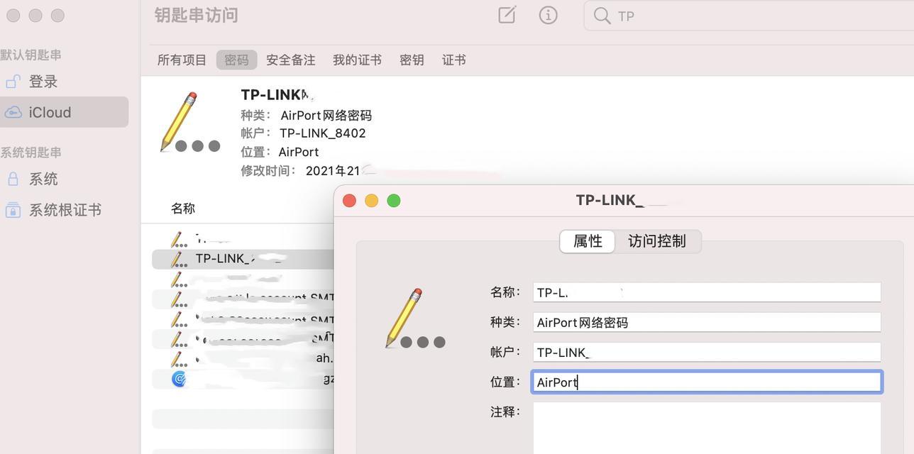Click the pencil icon in detail window
Screen dimensions: 914x454
click(x=414, y=319)
